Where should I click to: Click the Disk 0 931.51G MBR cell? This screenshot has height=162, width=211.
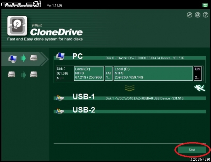coord(65,73)
